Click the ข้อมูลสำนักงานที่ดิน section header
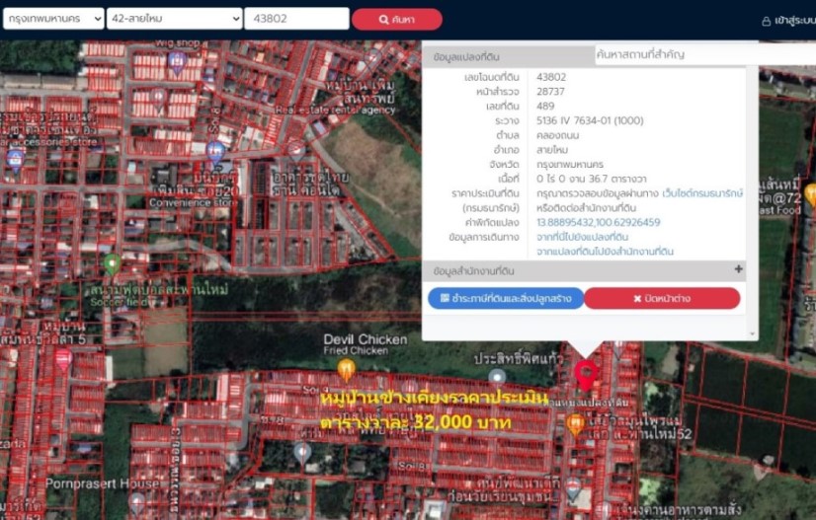816x520 pixels. click(x=584, y=271)
